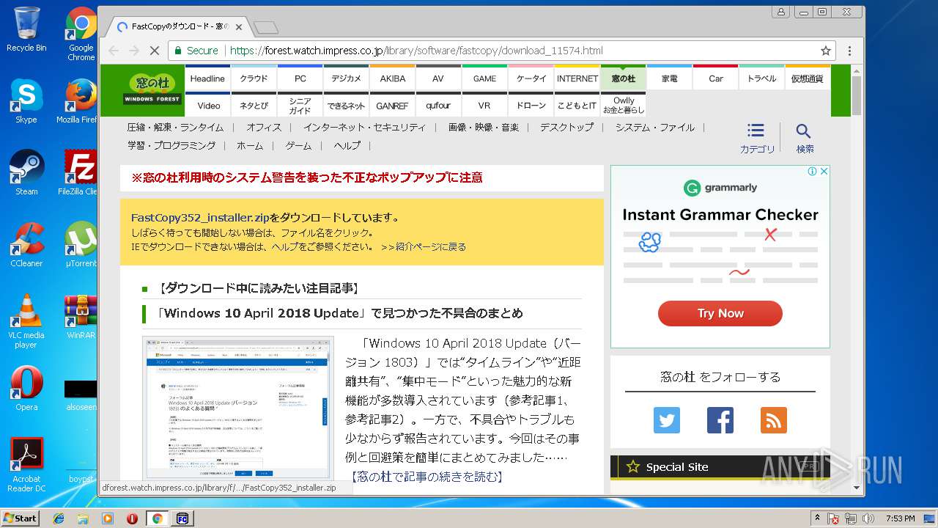Viewport: 938px width, 528px height.
Task: Open the ad info icon
Action: [813, 172]
